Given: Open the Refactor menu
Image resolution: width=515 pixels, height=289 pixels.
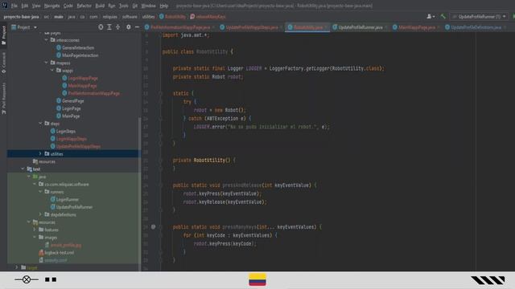Looking at the screenshot, I should 84,6.
